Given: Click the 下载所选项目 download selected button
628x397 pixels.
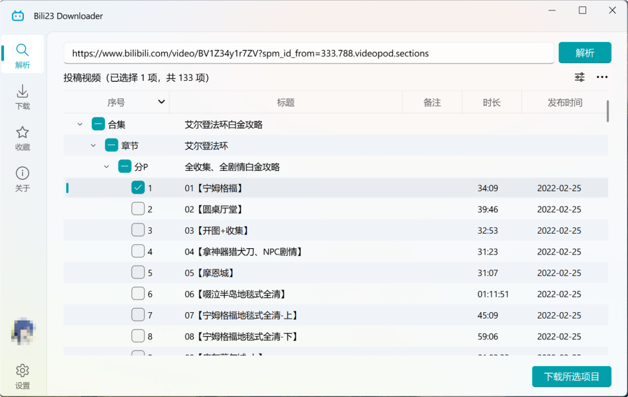Looking at the screenshot, I should [572, 377].
